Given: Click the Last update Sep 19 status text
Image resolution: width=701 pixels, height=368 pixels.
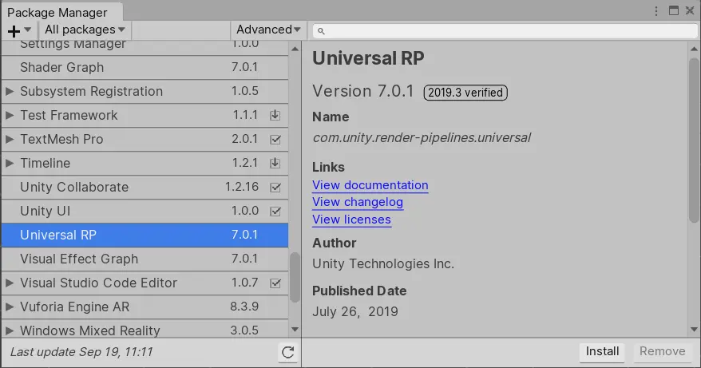Looking at the screenshot, I should 81,352.
